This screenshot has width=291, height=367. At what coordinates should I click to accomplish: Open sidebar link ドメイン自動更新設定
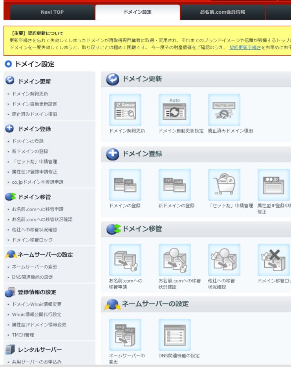pyautogui.click(x=35, y=104)
